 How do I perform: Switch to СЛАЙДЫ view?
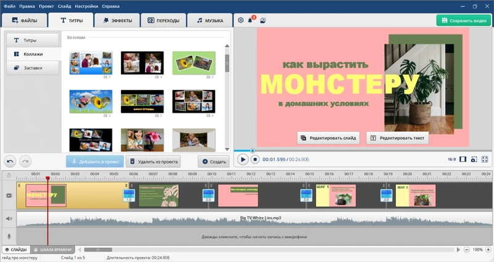[x=16, y=250]
